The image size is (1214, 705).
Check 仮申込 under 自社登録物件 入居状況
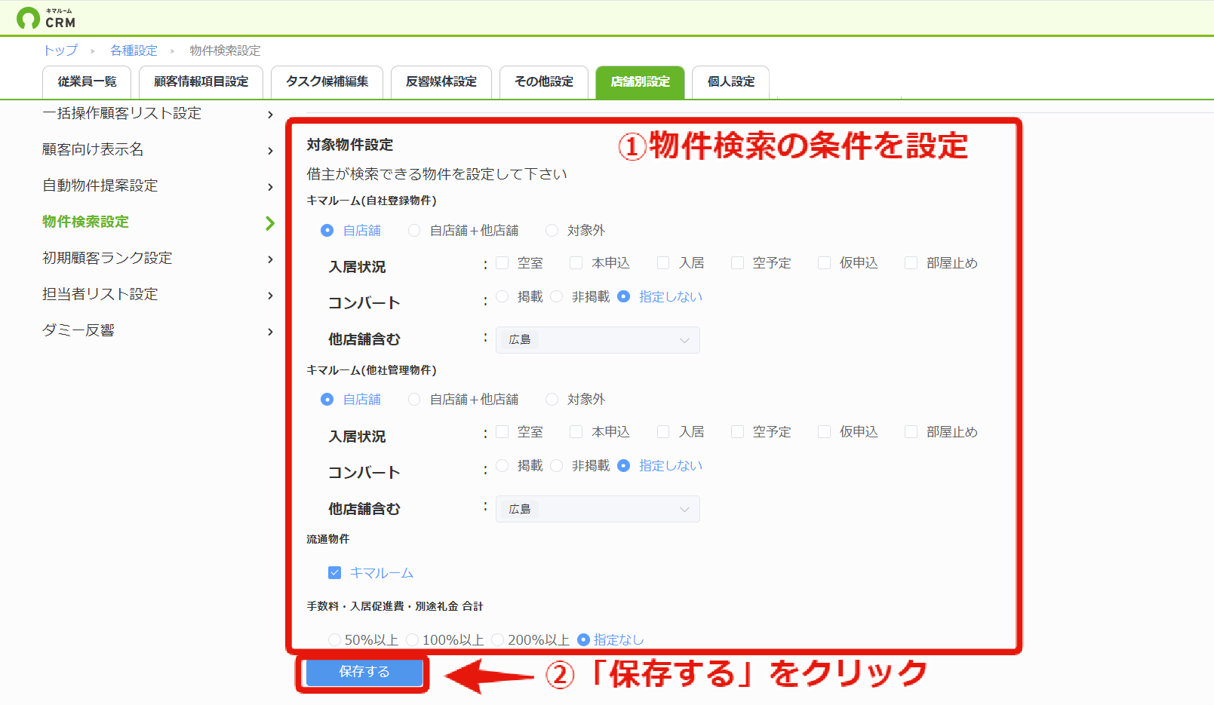tap(824, 263)
